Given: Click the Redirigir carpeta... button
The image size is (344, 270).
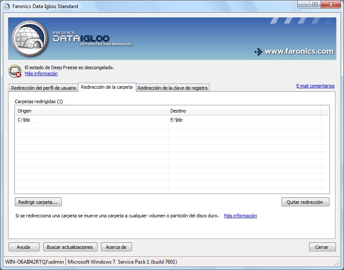Looking at the screenshot, I should pyautogui.click(x=38, y=202).
